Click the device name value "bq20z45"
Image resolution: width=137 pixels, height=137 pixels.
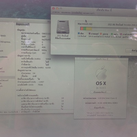46,39
